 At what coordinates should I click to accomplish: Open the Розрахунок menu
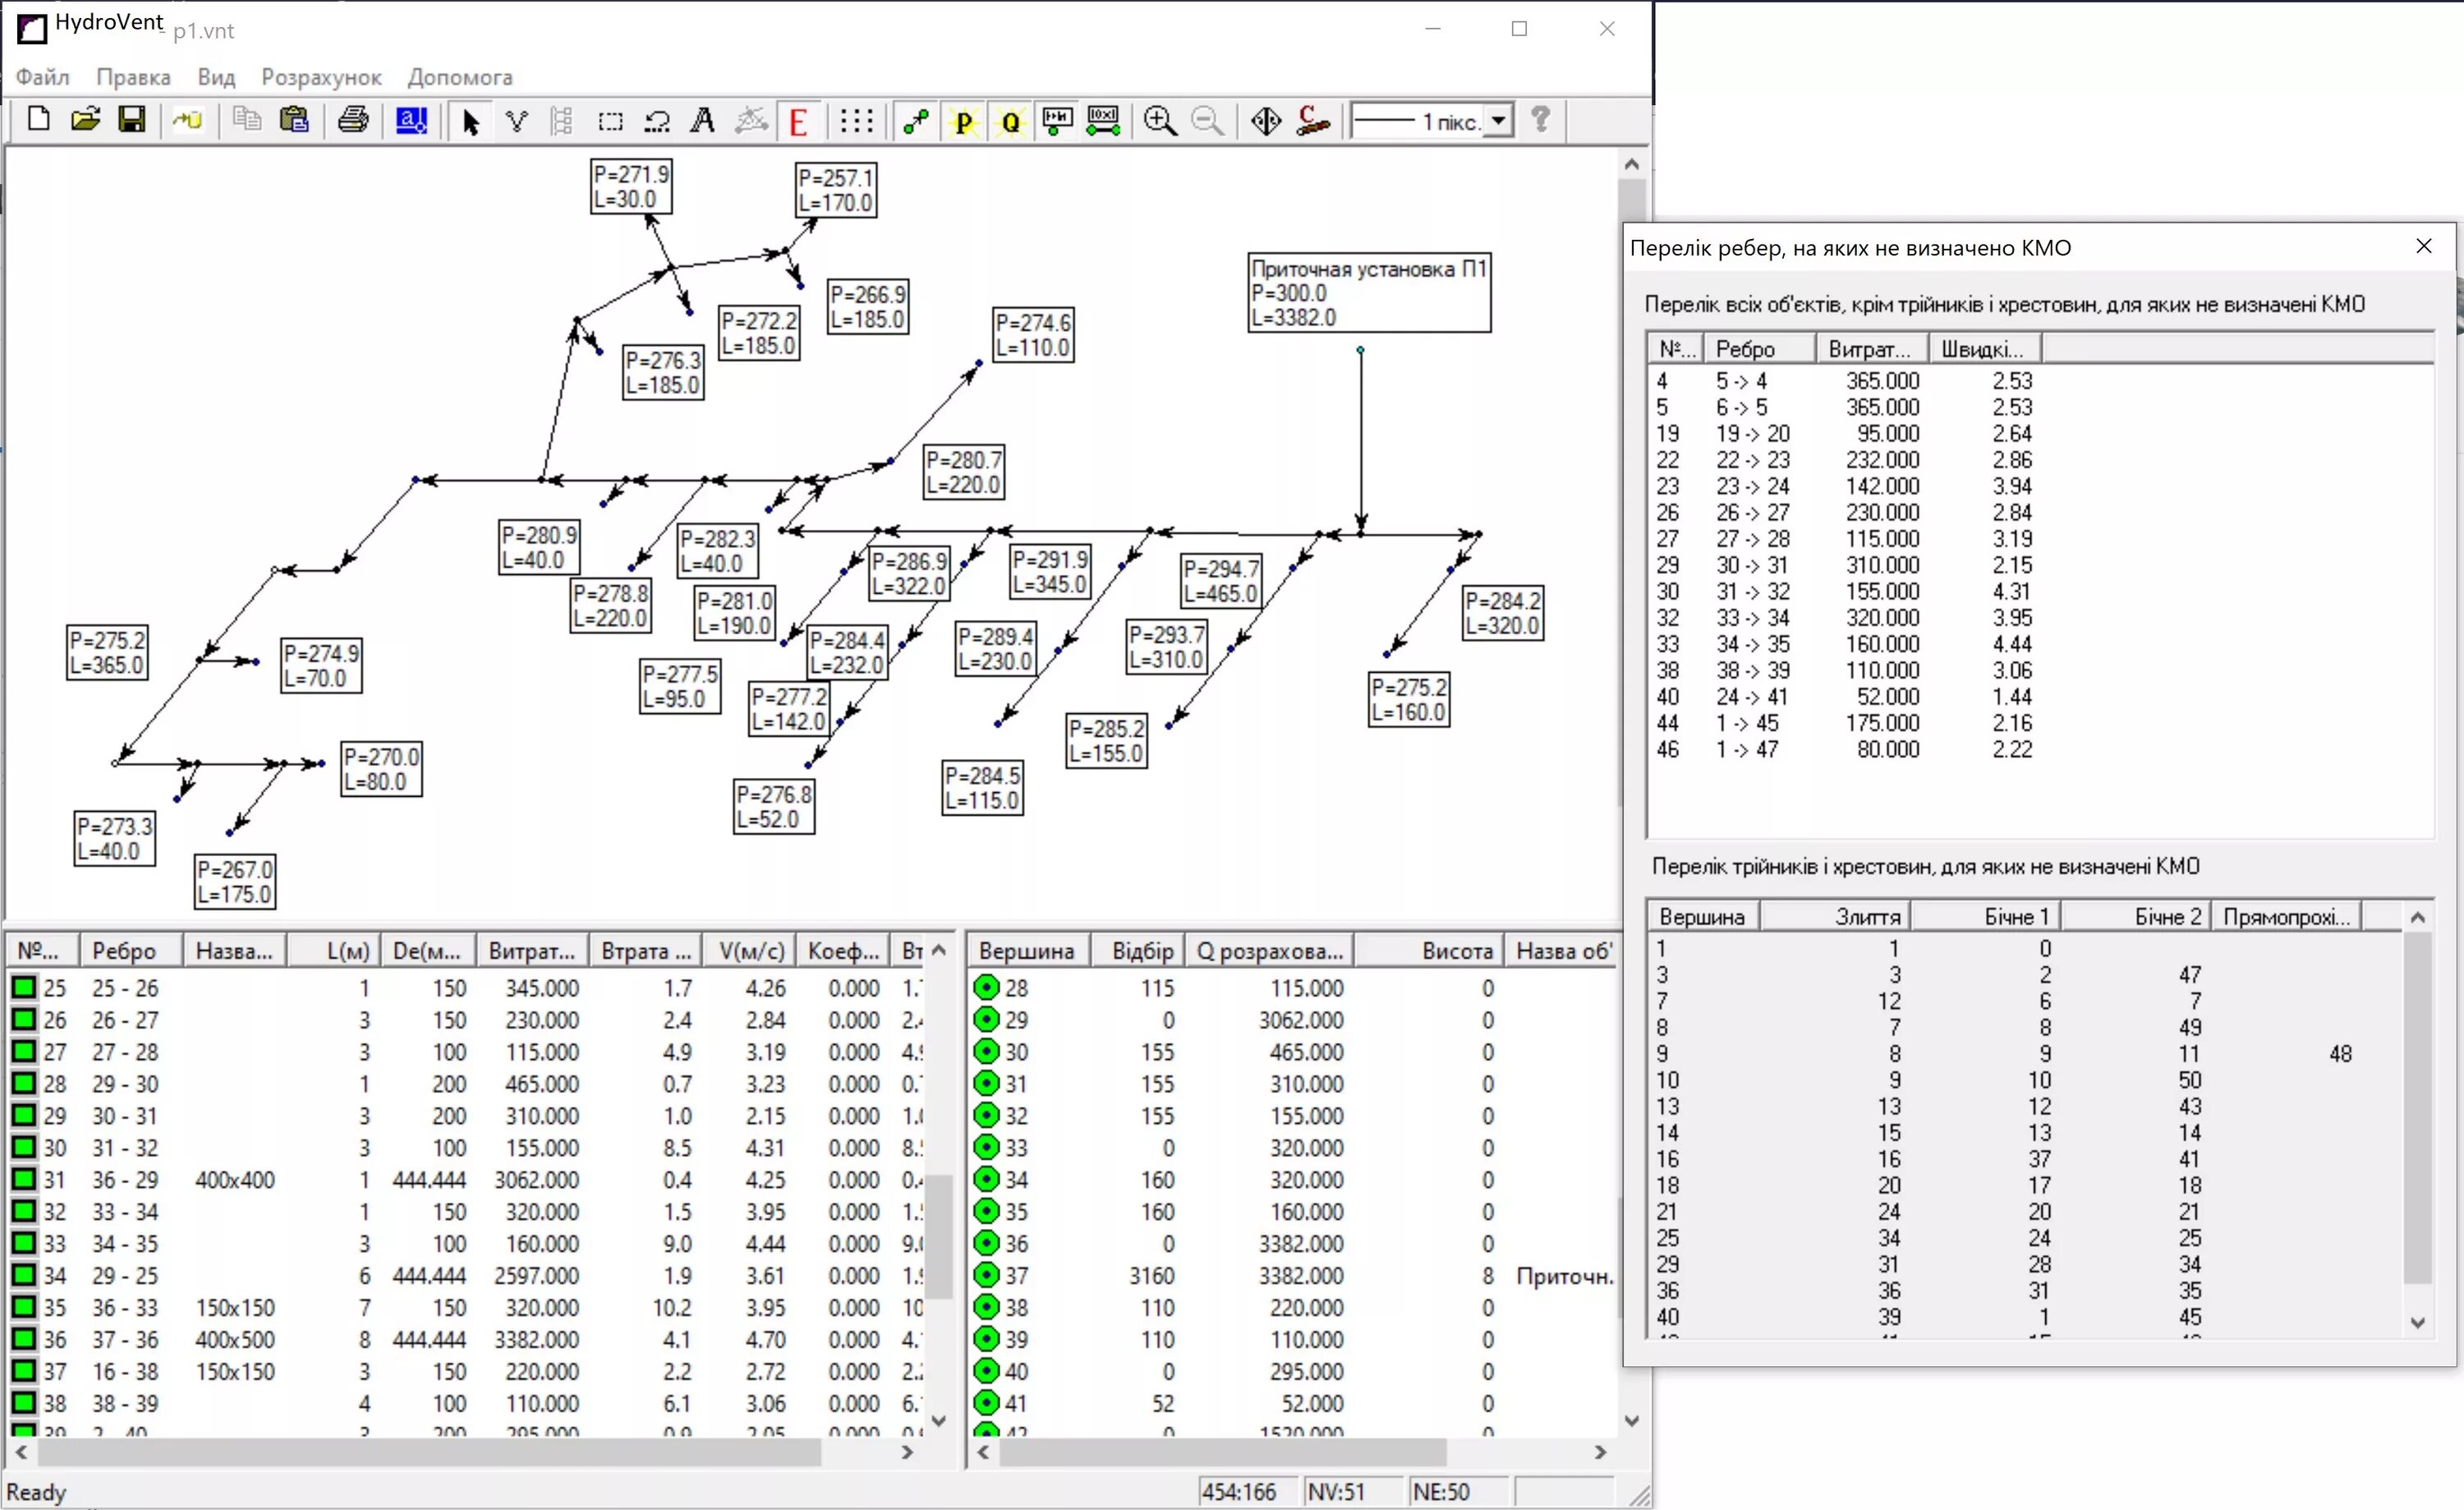(321, 77)
